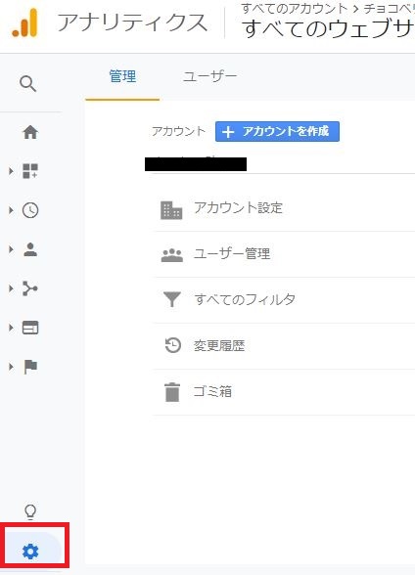
Task: Open Admin with gear icon
Action: (30, 552)
